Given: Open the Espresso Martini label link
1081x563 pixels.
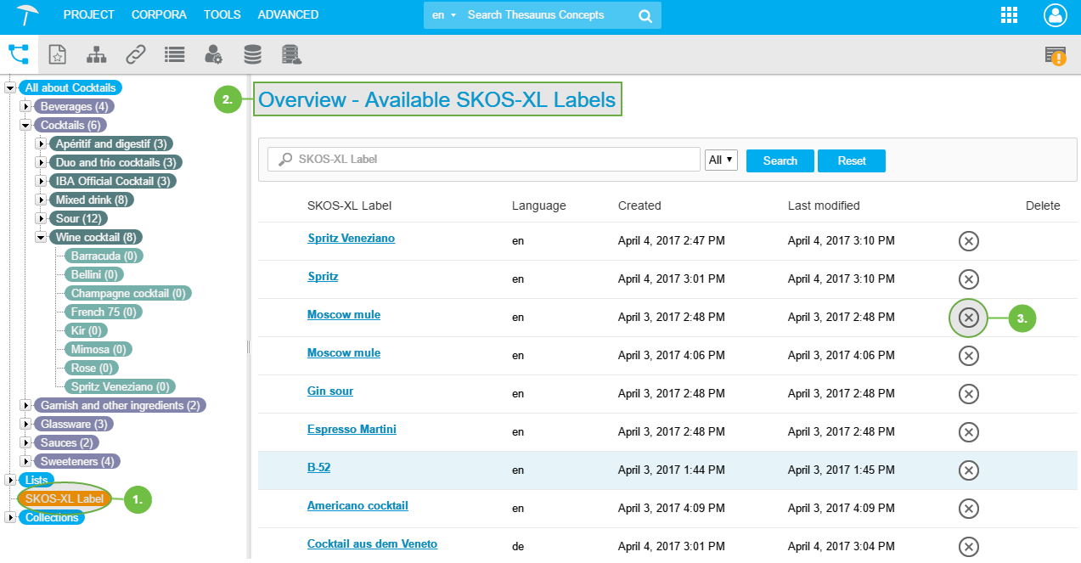Looking at the screenshot, I should click(352, 430).
